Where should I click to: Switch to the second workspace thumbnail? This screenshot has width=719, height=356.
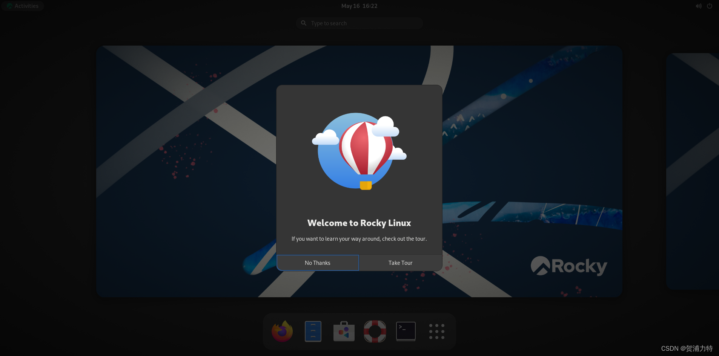[693, 171]
